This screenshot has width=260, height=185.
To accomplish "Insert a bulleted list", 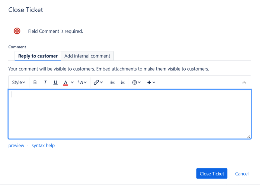I will tap(113, 82).
